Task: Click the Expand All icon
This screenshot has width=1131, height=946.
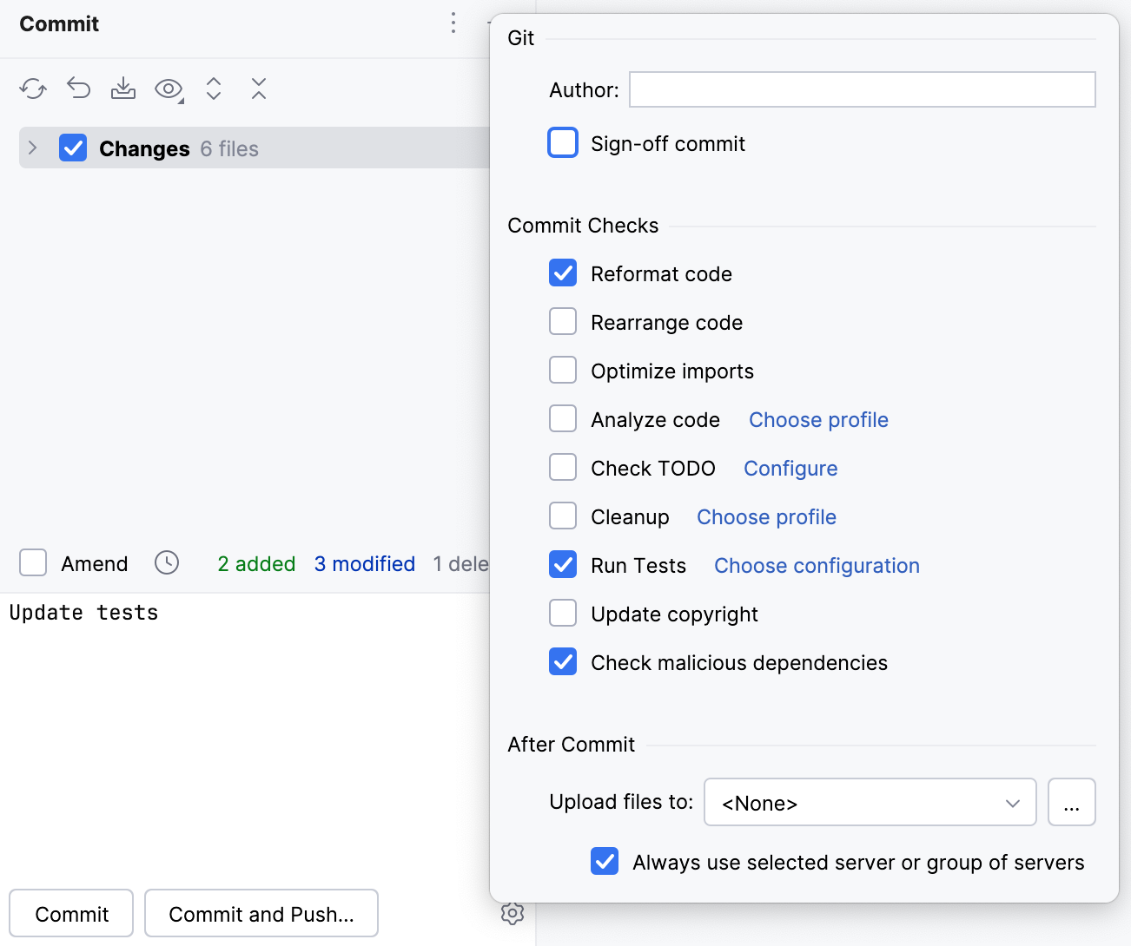Action: (214, 89)
